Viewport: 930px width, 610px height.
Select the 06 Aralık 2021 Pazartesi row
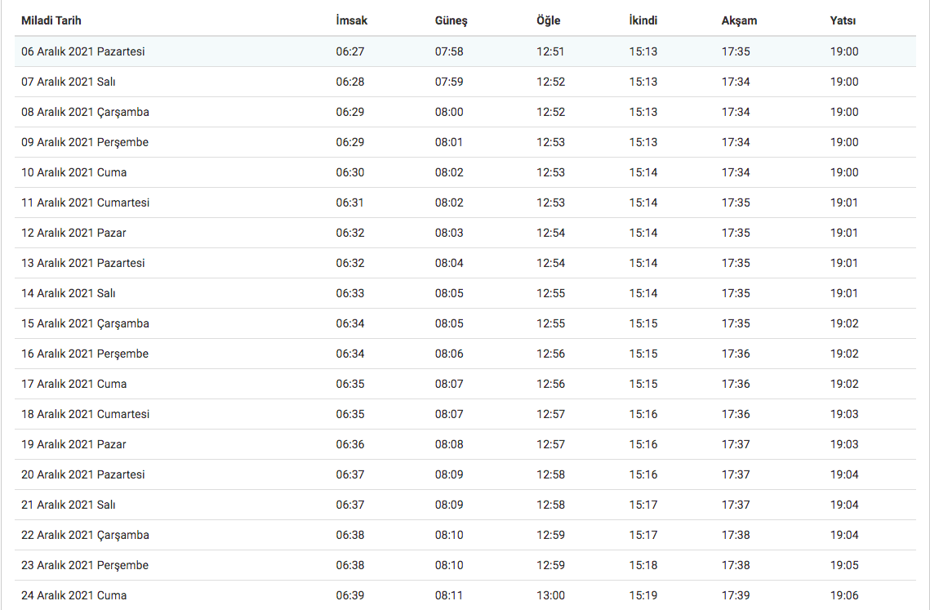click(465, 51)
